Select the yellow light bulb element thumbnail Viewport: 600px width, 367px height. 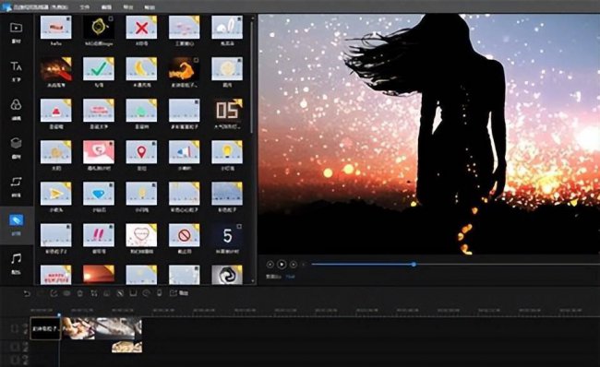227,152
